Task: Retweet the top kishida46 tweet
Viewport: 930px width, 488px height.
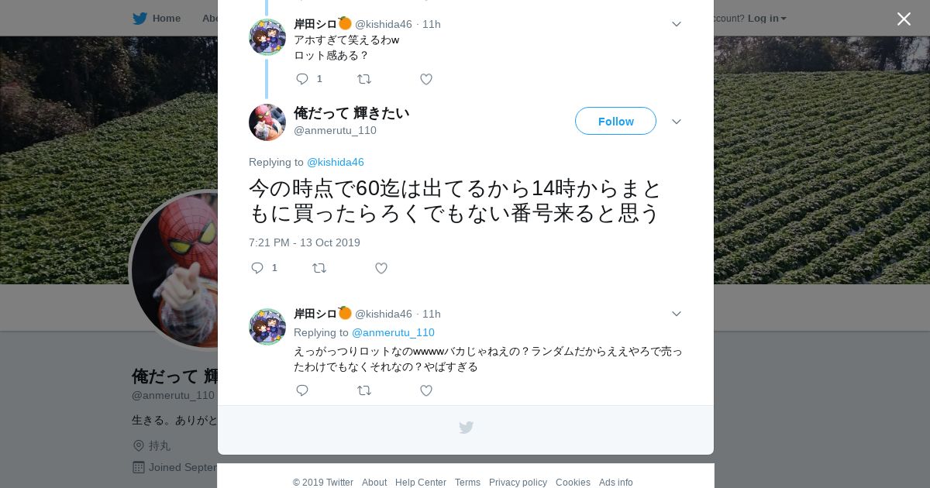Action: 364,79
